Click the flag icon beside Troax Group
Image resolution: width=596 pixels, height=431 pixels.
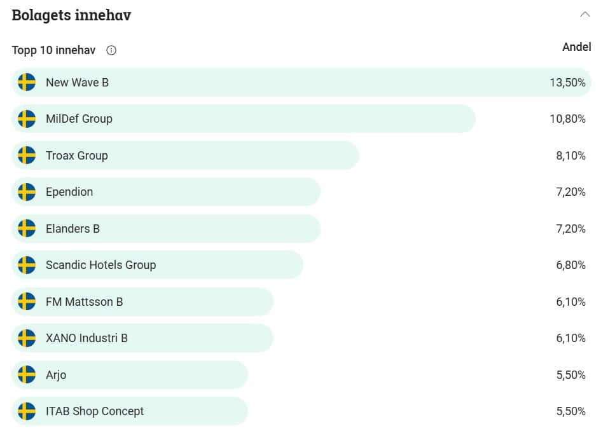tap(27, 155)
